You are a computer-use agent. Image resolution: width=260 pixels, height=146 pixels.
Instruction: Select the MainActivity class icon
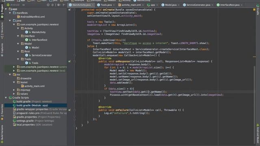coord(26,32)
